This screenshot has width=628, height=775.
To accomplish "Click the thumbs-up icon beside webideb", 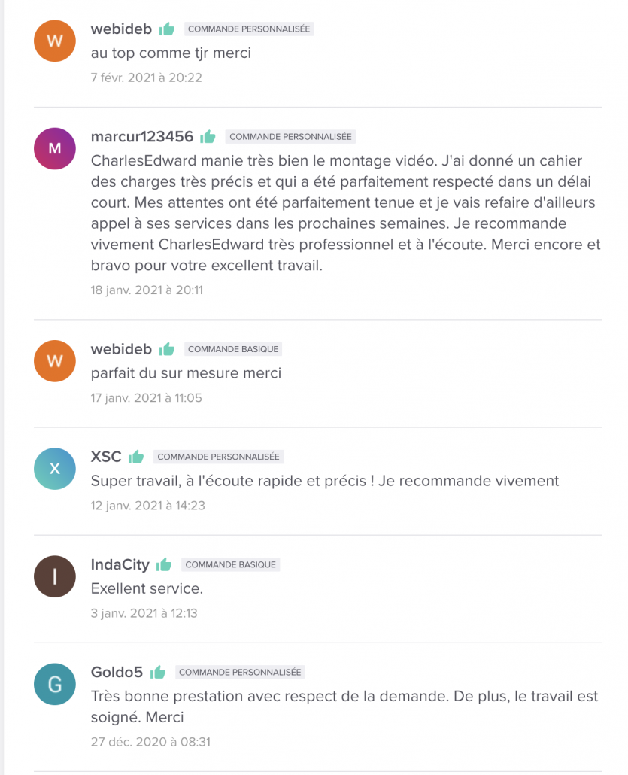I will [x=167, y=29].
